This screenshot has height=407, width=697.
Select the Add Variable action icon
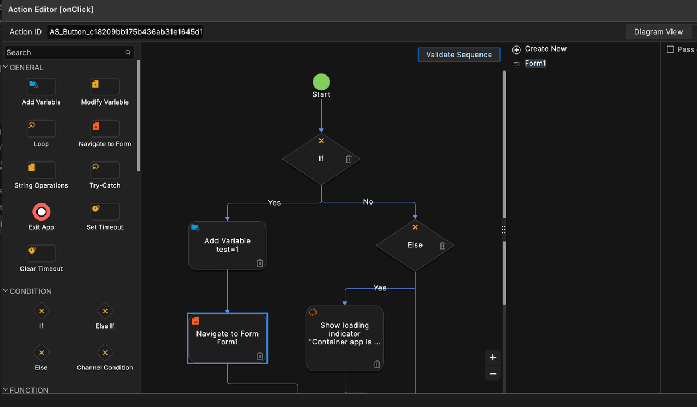41,87
